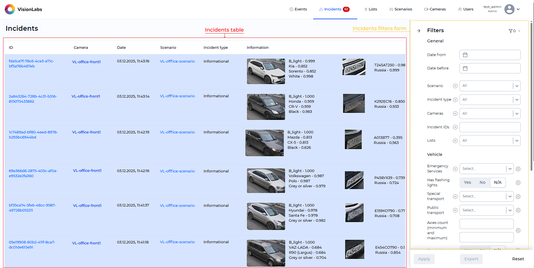Viewport: 534px width, 268px height.
Task: Click plus icon beside Incident IDs
Action: pos(455,127)
